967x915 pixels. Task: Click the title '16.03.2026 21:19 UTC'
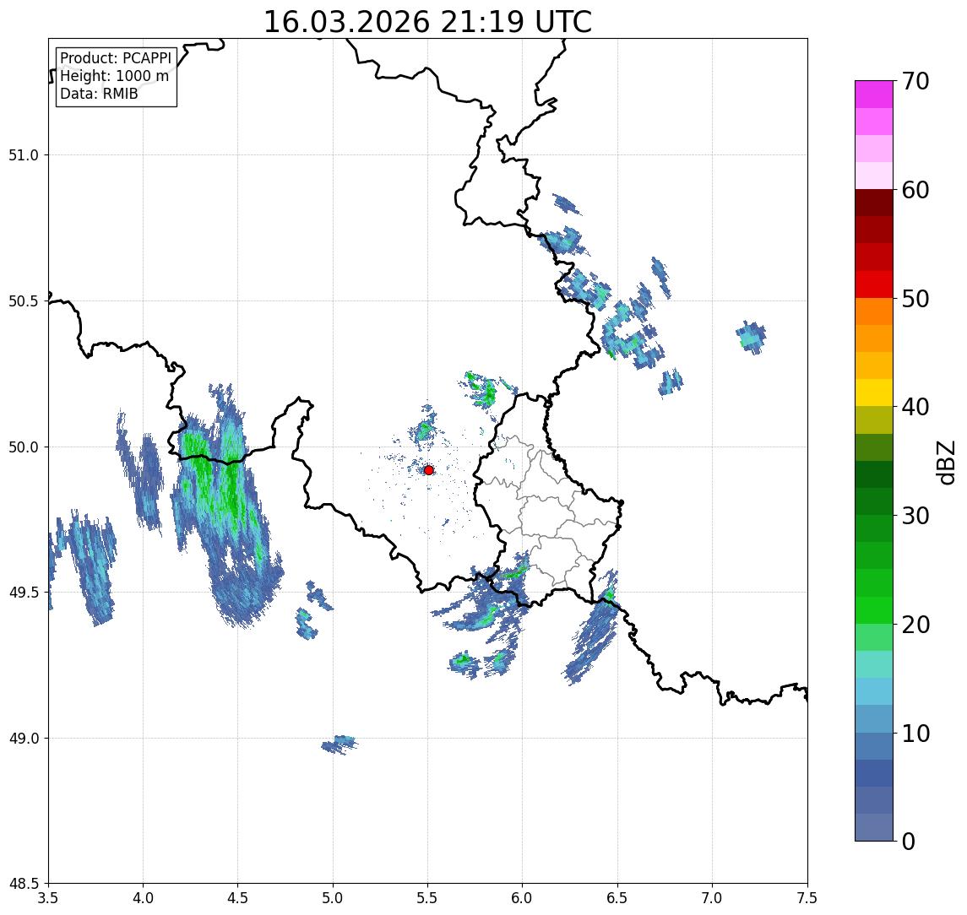427,22
